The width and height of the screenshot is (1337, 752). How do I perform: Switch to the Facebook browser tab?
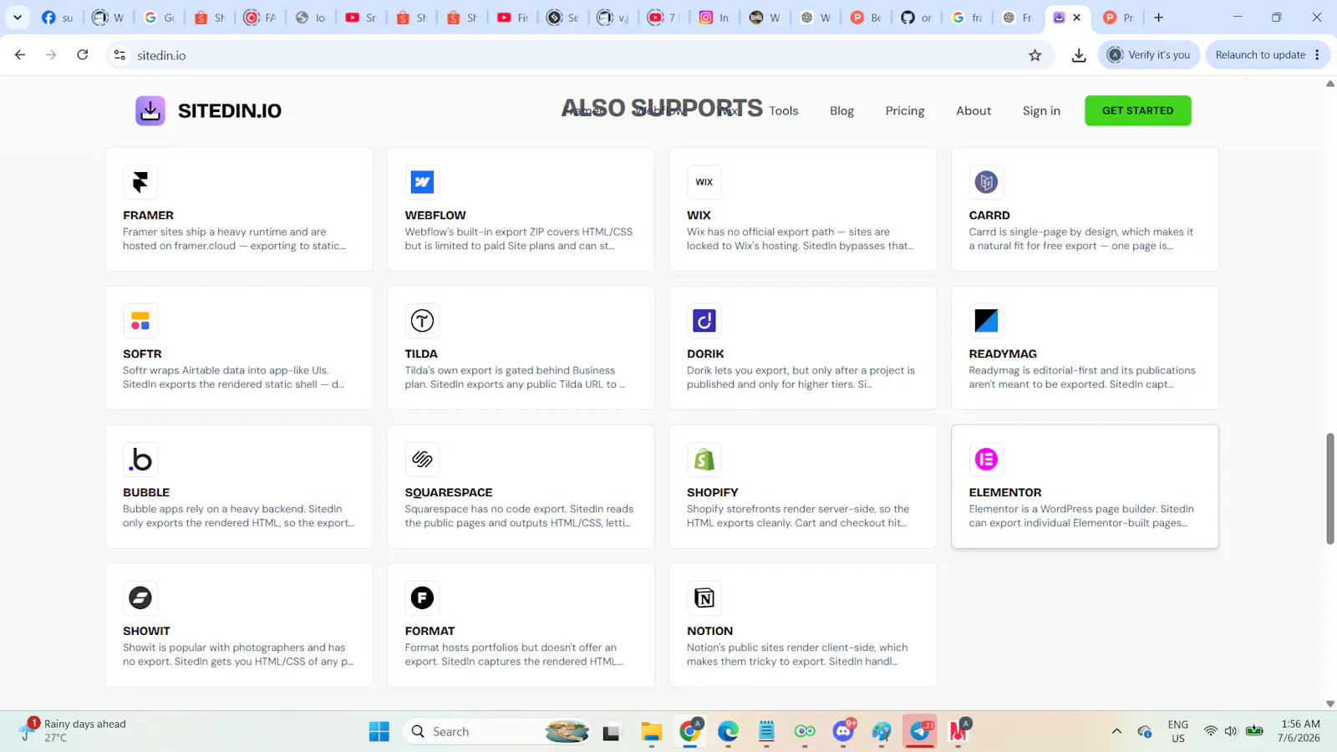point(58,18)
